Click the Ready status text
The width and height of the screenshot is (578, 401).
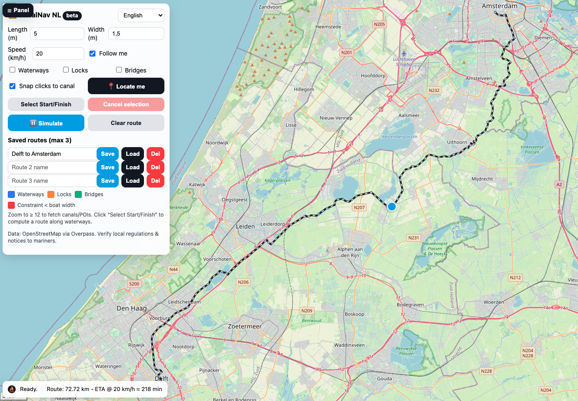tap(29, 389)
